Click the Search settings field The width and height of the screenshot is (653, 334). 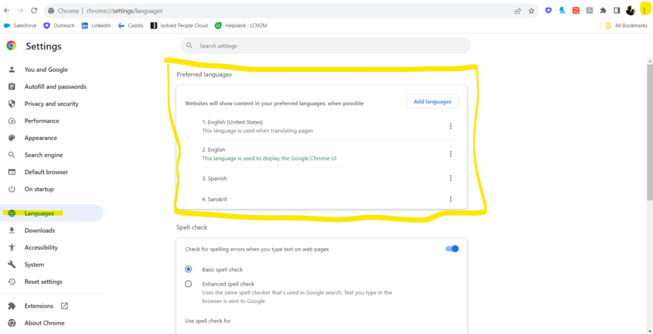pos(325,46)
